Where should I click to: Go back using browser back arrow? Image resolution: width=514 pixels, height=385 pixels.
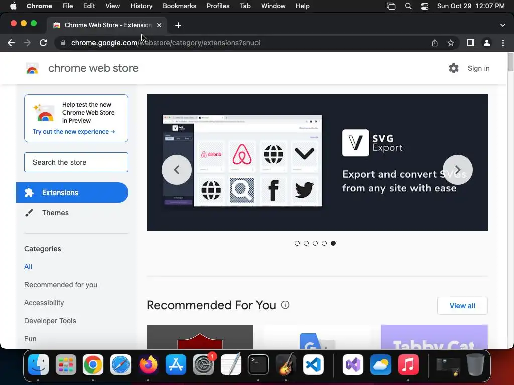(x=11, y=43)
